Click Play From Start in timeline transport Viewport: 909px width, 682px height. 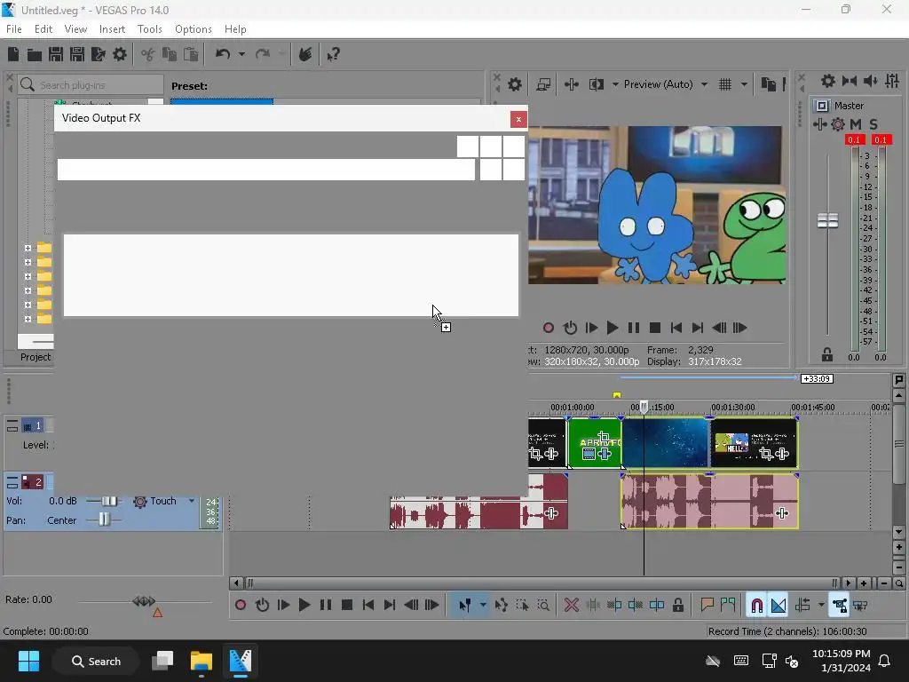(x=283, y=606)
